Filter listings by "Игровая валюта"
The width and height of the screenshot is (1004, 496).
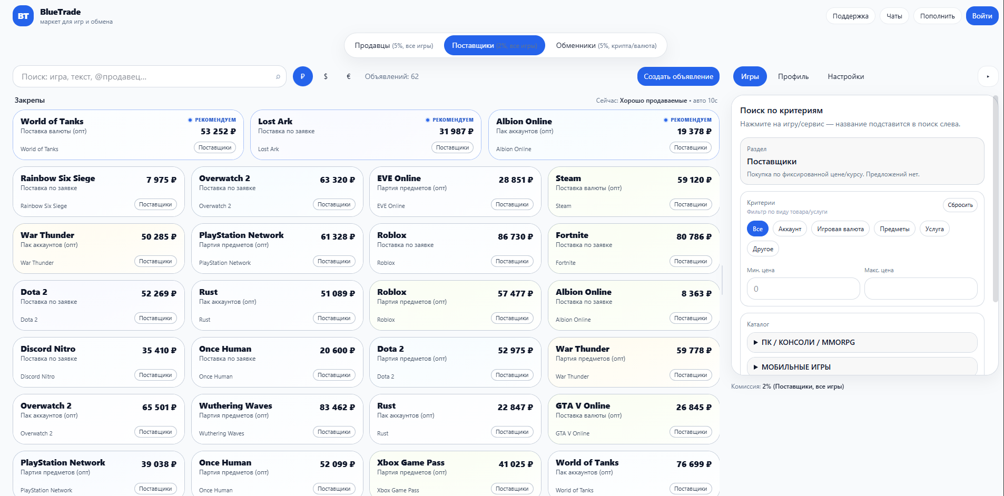[840, 229]
